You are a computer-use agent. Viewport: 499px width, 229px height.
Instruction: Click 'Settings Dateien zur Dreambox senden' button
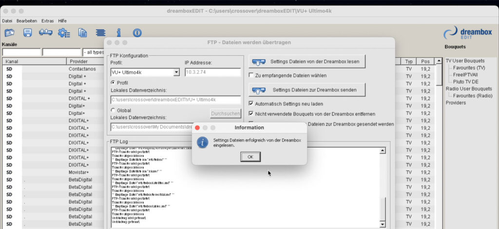tap(307, 90)
